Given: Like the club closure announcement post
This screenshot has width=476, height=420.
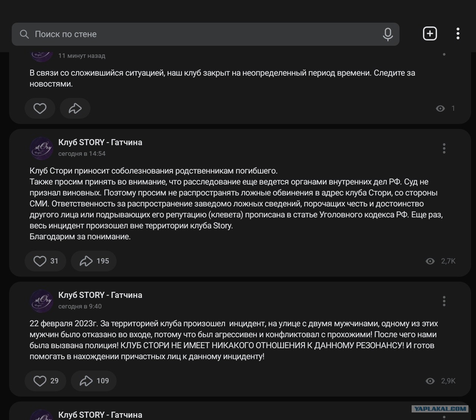Looking at the screenshot, I should (40, 108).
